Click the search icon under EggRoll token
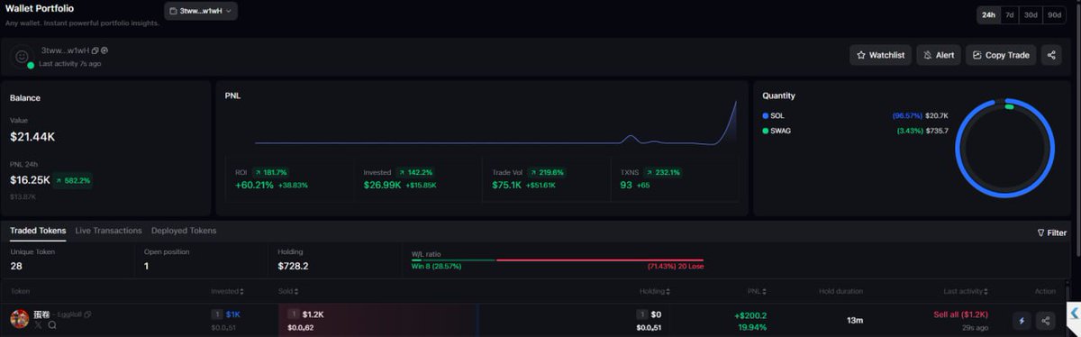Image resolution: width=1081 pixels, height=337 pixels. (x=52, y=325)
